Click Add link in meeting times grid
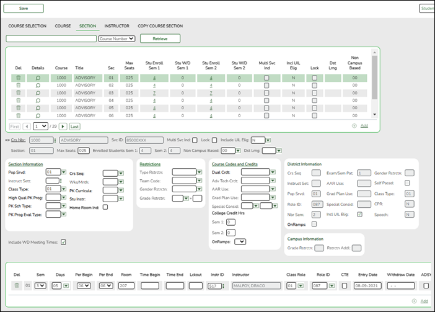Image resolution: width=435 pixels, height=312 pixels. tap(424, 301)
